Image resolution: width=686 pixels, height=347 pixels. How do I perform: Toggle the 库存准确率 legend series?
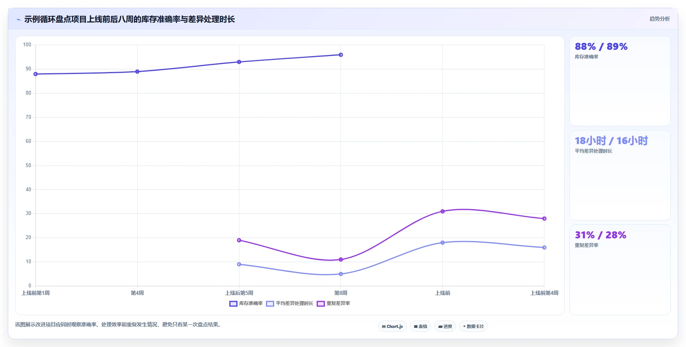[x=246, y=303]
